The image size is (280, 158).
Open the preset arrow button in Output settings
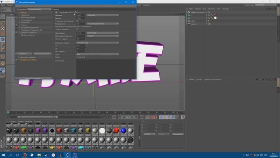pyautogui.click(x=56, y=12)
